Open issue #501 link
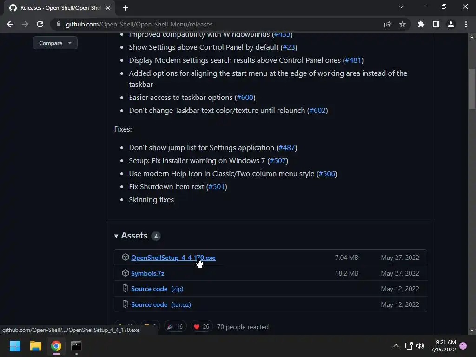The height and width of the screenshot is (357, 476). (x=217, y=187)
